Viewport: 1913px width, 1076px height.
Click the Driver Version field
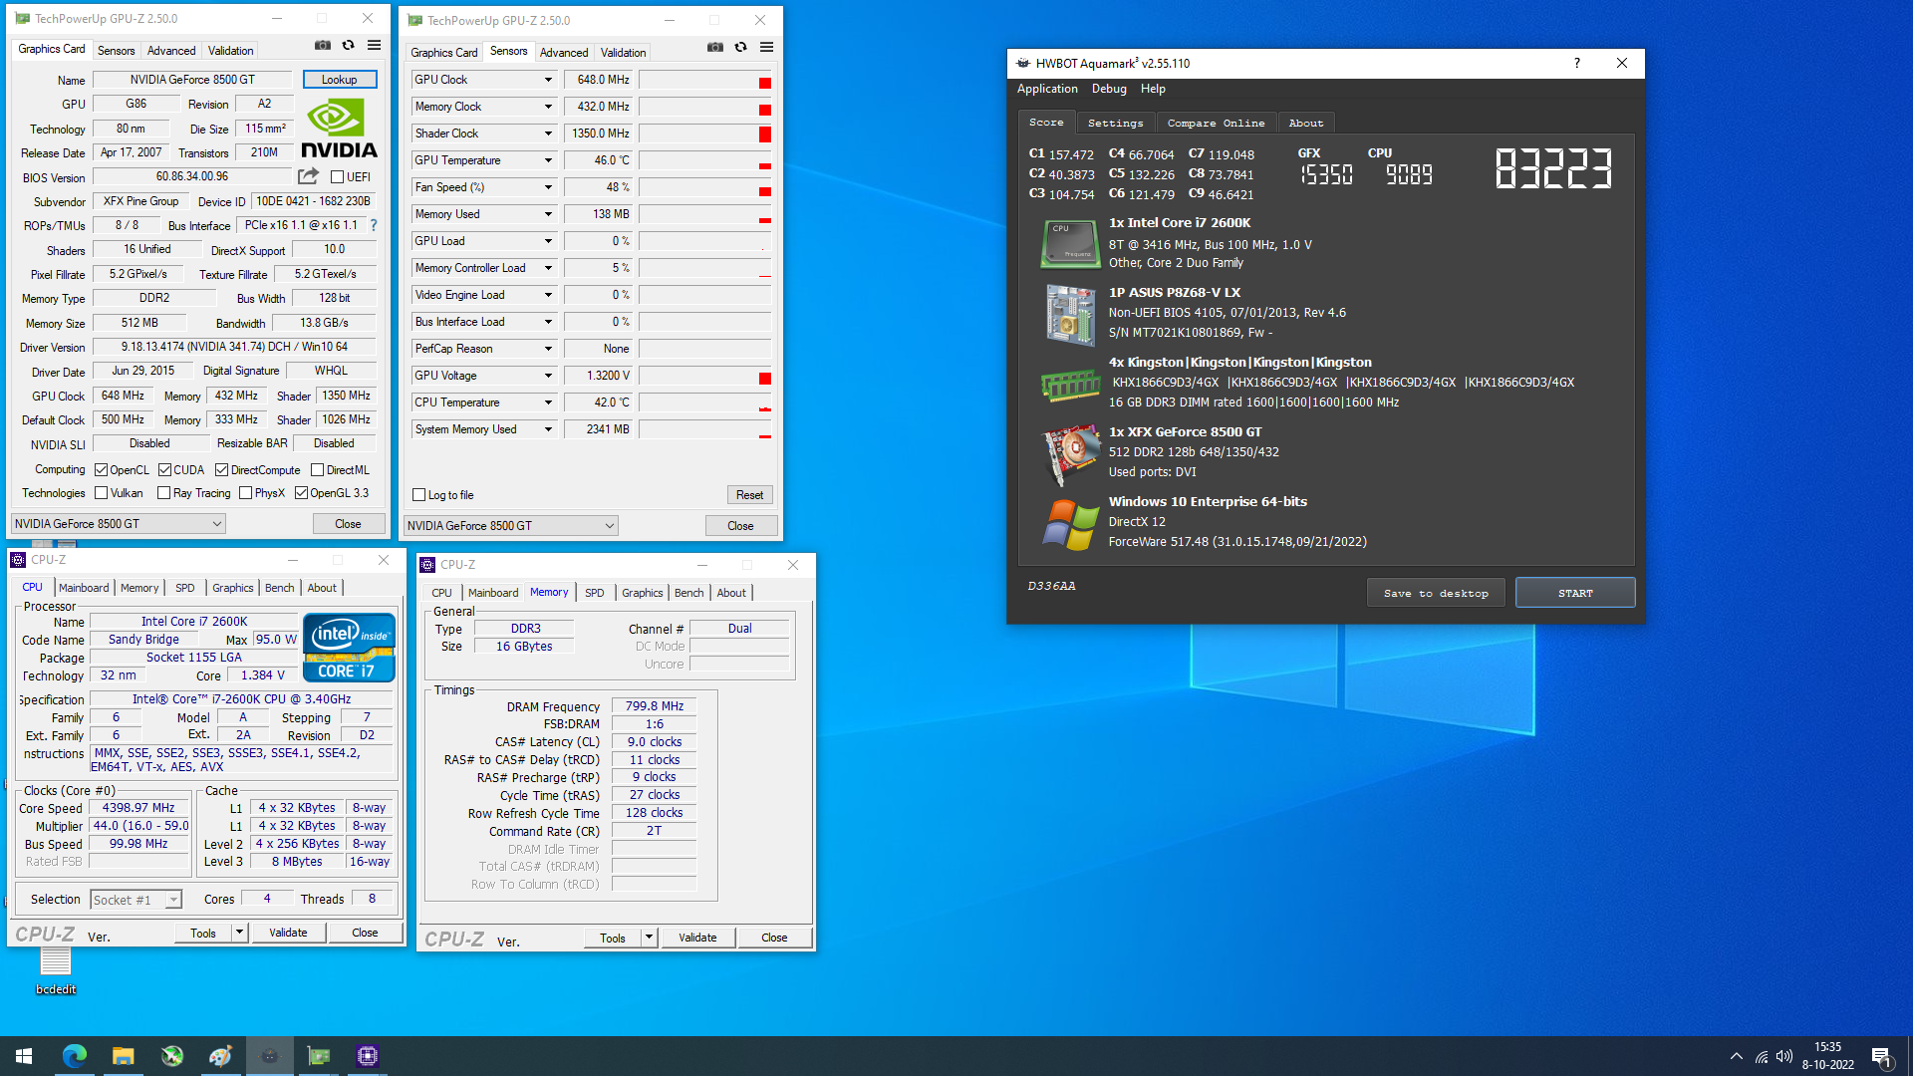coord(234,347)
